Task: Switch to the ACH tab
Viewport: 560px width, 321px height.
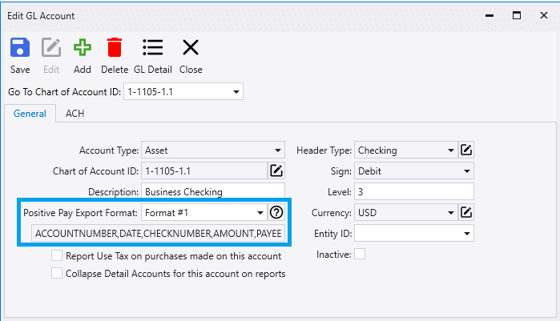Action: [75, 114]
